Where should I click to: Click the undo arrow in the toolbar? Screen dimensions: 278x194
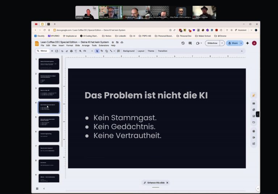[62, 51]
